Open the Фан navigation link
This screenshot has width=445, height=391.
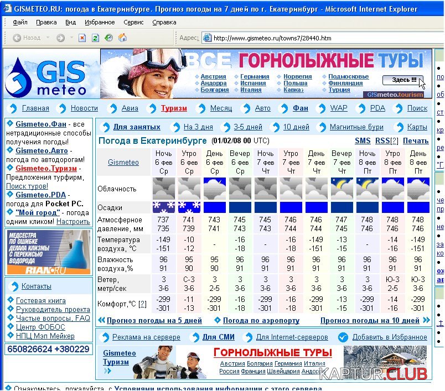(301, 108)
